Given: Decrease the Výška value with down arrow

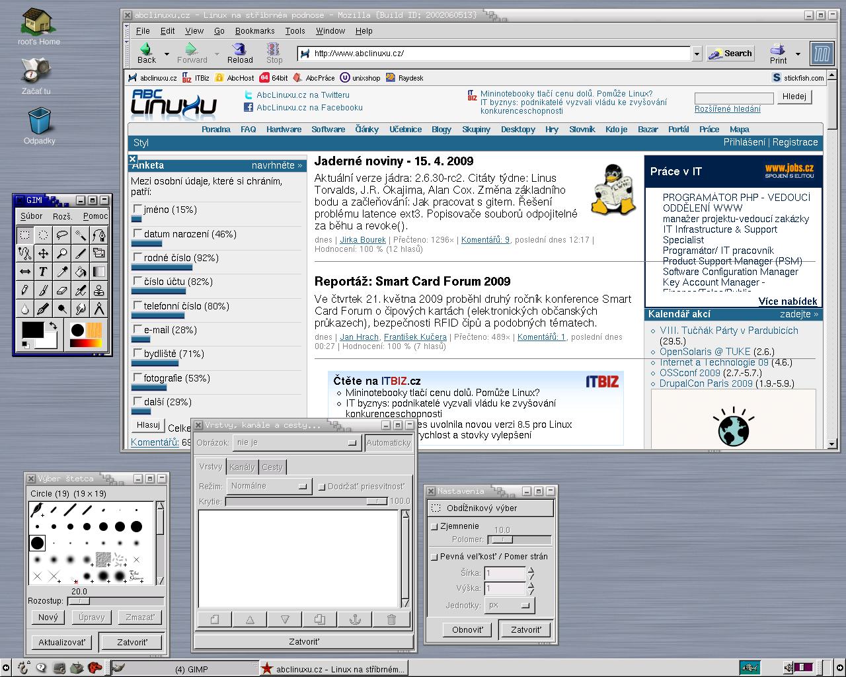Looking at the screenshot, I should click(531, 592).
